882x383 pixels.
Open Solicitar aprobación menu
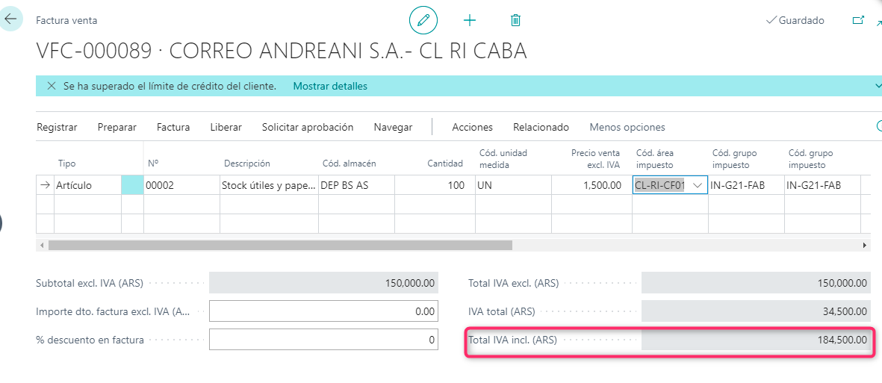coord(308,127)
